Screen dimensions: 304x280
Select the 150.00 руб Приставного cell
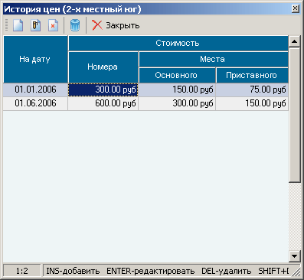click(x=252, y=103)
